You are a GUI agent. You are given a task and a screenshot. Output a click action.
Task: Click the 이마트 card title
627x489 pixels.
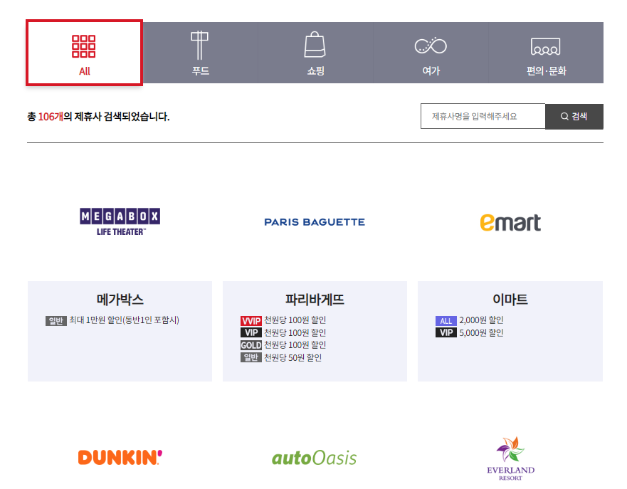[x=510, y=299]
